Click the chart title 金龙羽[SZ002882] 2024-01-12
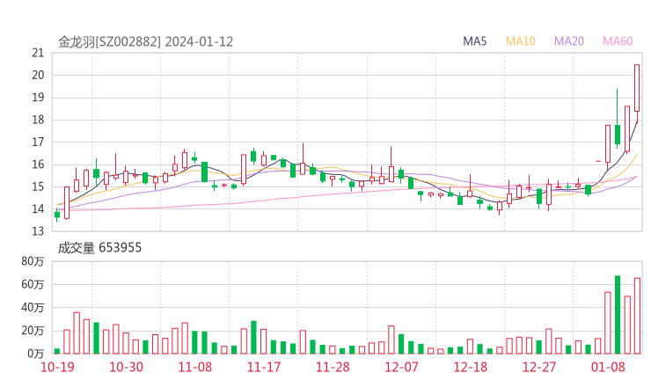Image resolution: width=651 pixels, height=387 pixels. (x=146, y=42)
